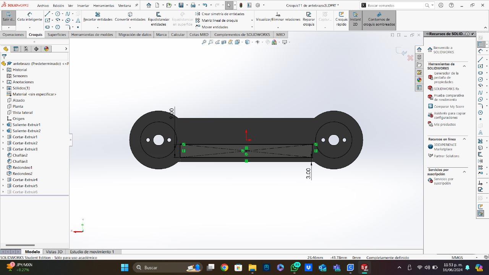
Task: Click the Zoom to fit view icon
Action: [204, 42]
